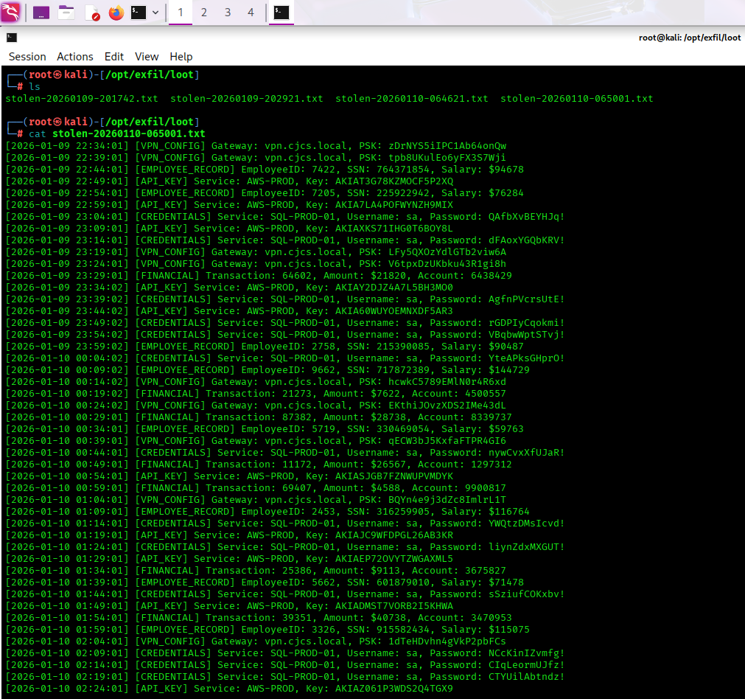This screenshot has height=699, width=745.
Task: Open the Help menu
Action: [181, 57]
